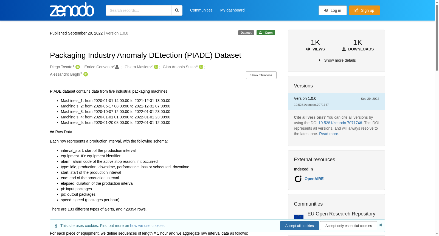Click the views eye icon
This screenshot has height=236, width=439.
click(308, 49)
